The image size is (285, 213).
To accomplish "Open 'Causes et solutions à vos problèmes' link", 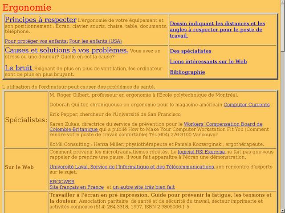I will point(66,50).
